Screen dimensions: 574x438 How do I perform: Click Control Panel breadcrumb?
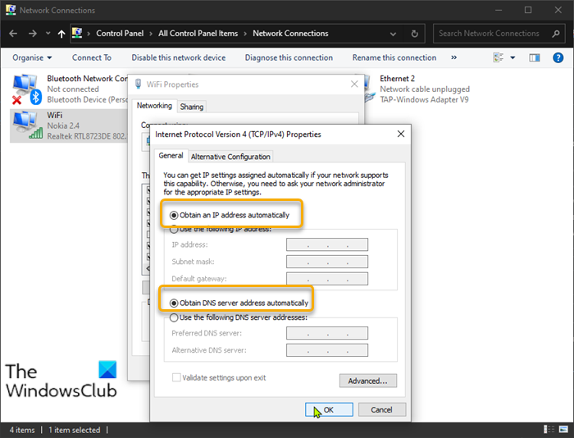click(120, 34)
